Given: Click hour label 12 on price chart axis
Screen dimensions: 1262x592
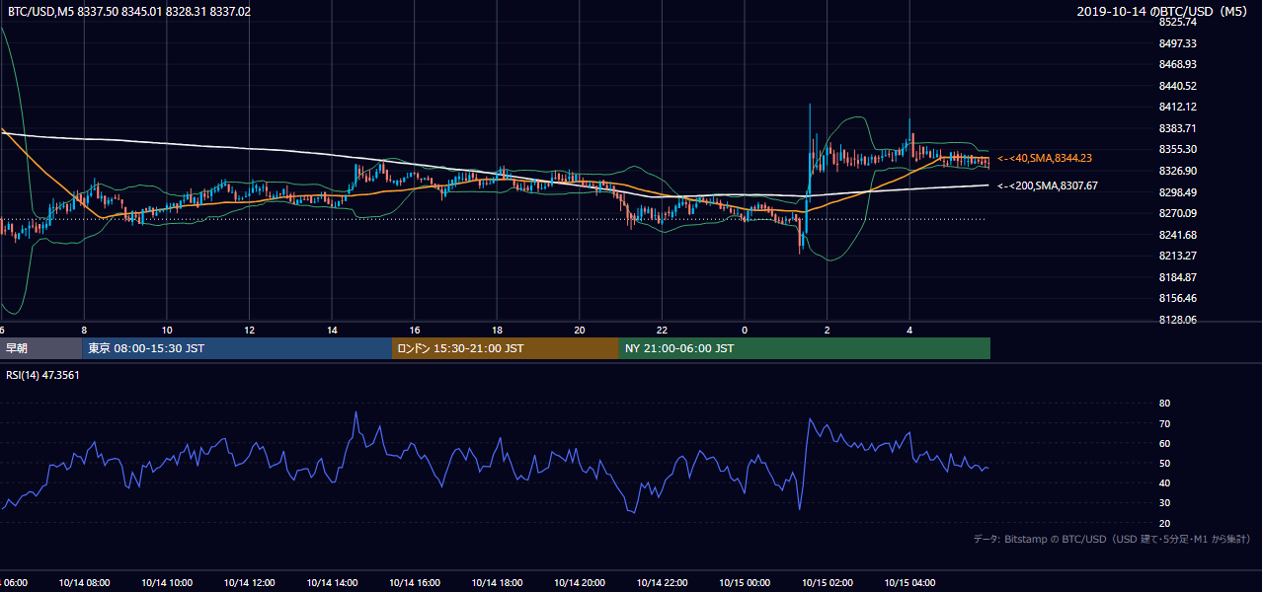Looking at the screenshot, I should [250, 330].
